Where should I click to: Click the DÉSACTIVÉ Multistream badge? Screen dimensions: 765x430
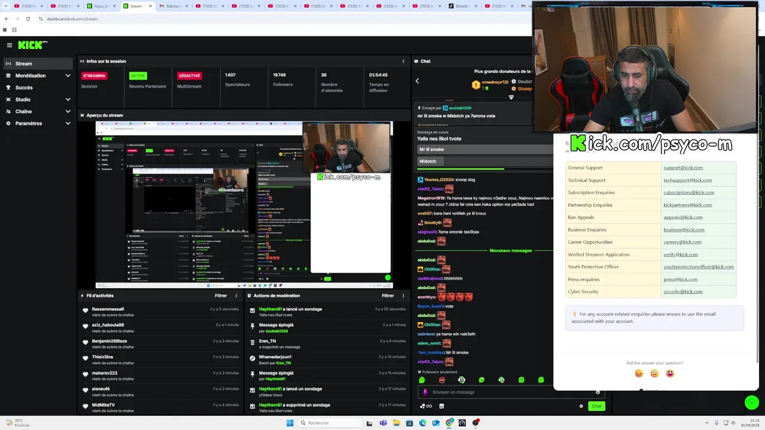[189, 76]
